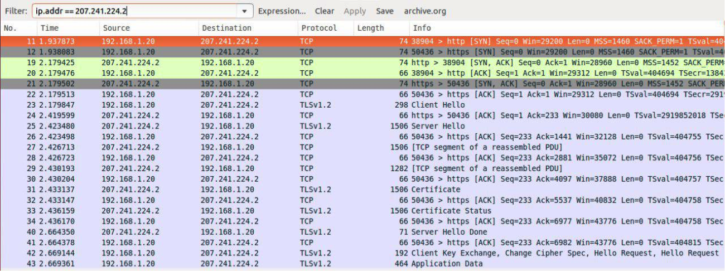
Task: Save the current filter expression
Action: tap(384, 11)
